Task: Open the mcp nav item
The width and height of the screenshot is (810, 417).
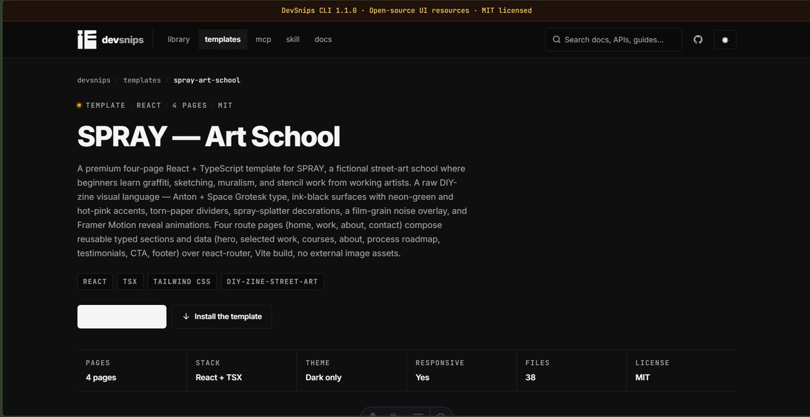Action: (x=263, y=39)
